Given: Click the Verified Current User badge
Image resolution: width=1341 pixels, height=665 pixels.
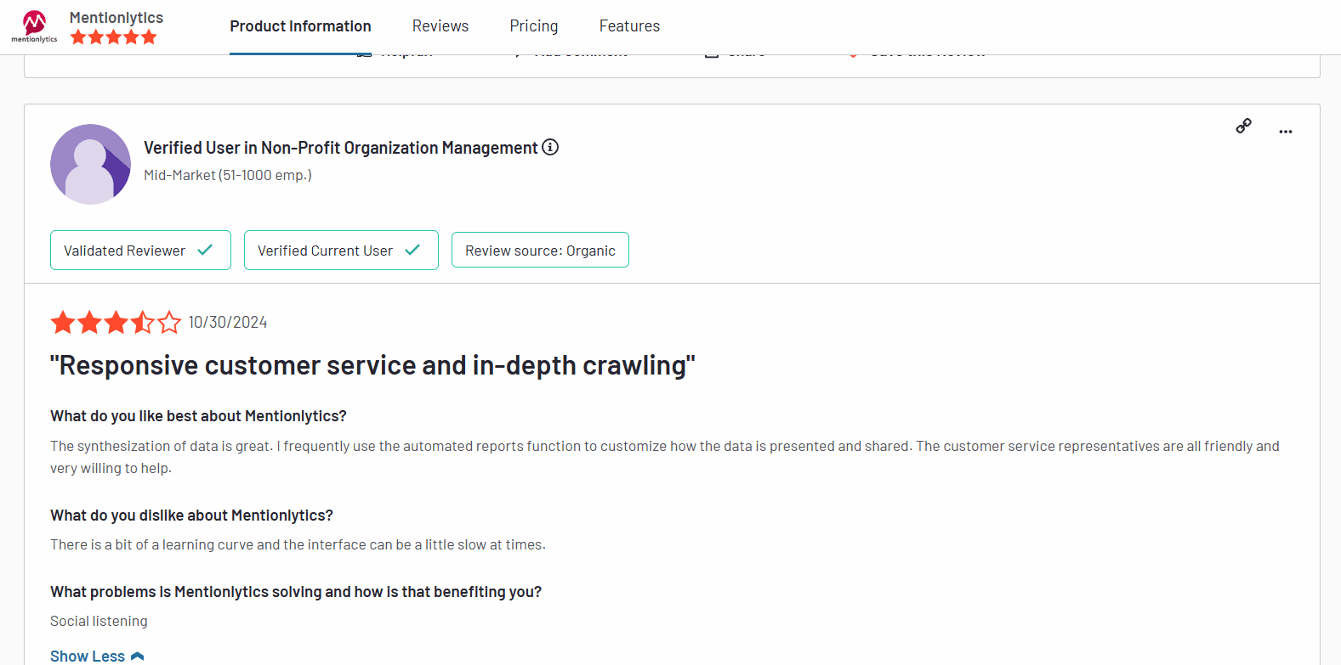Looking at the screenshot, I should pyautogui.click(x=325, y=251).
